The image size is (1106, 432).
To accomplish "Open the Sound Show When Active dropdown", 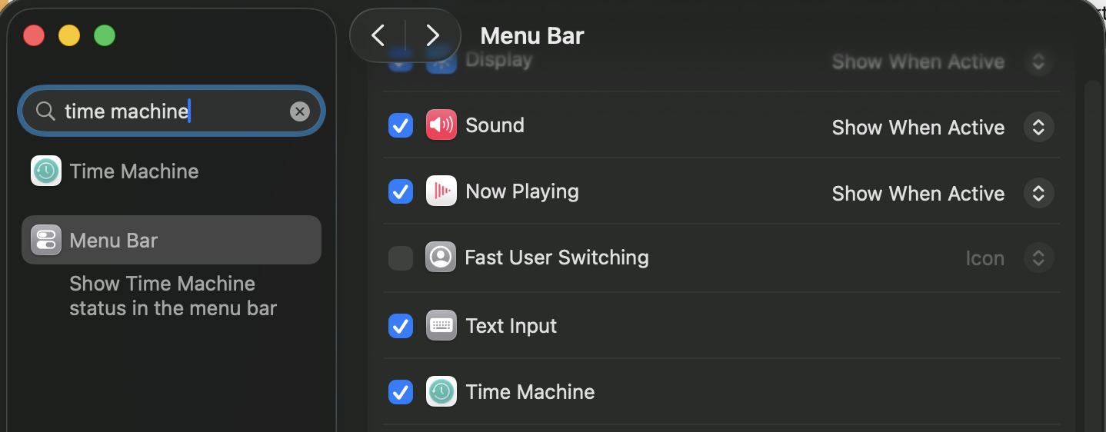I will point(1038,128).
